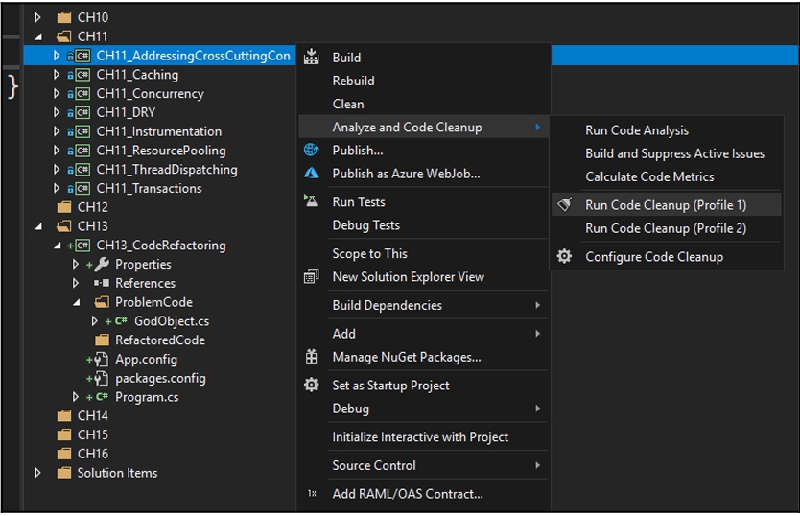Open the Build Dependencies submenu
The image size is (800, 516).
387,305
